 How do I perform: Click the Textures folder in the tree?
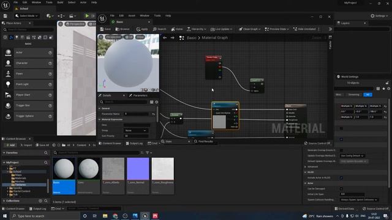click(x=20, y=185)
